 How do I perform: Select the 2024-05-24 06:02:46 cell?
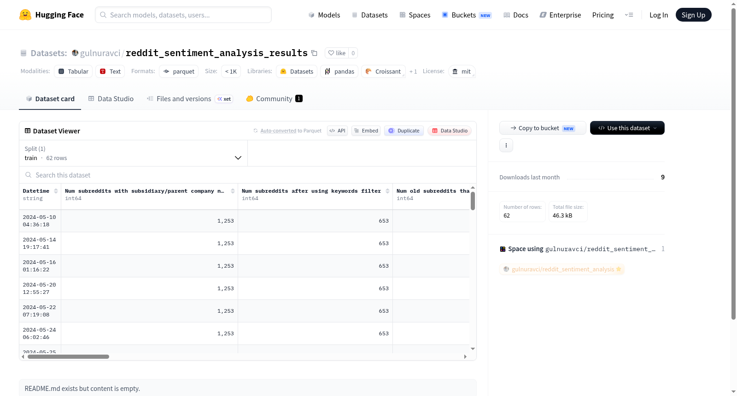click(x=40, y=333)
